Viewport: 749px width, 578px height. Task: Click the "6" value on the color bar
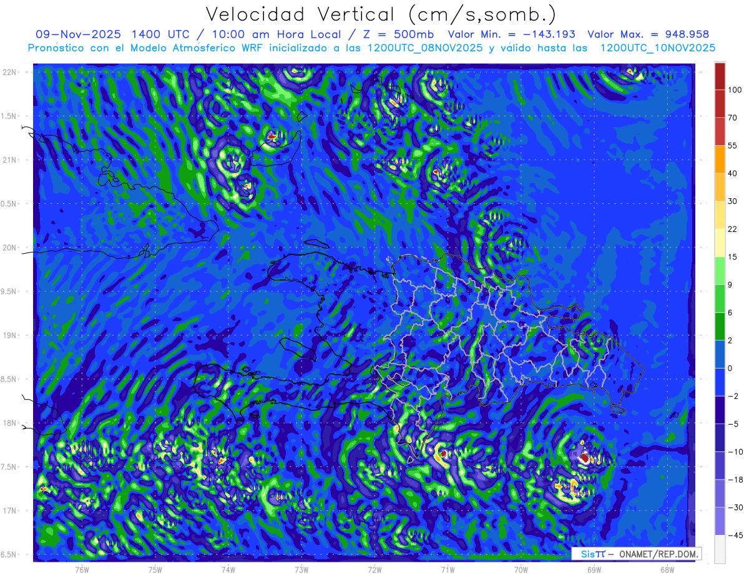tap(731, 312)
